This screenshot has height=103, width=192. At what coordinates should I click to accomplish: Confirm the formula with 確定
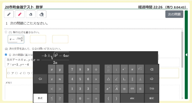[152, 98]
